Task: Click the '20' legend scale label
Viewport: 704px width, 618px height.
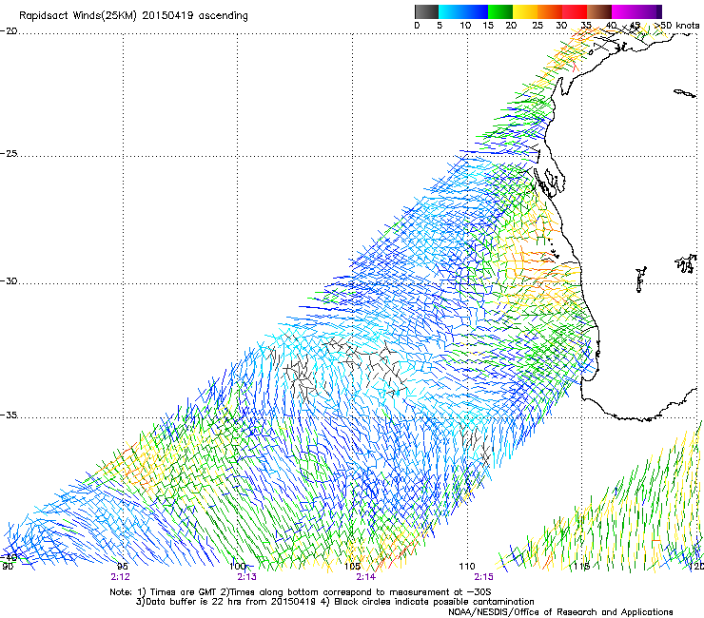Action: click(x=511, y=26)
